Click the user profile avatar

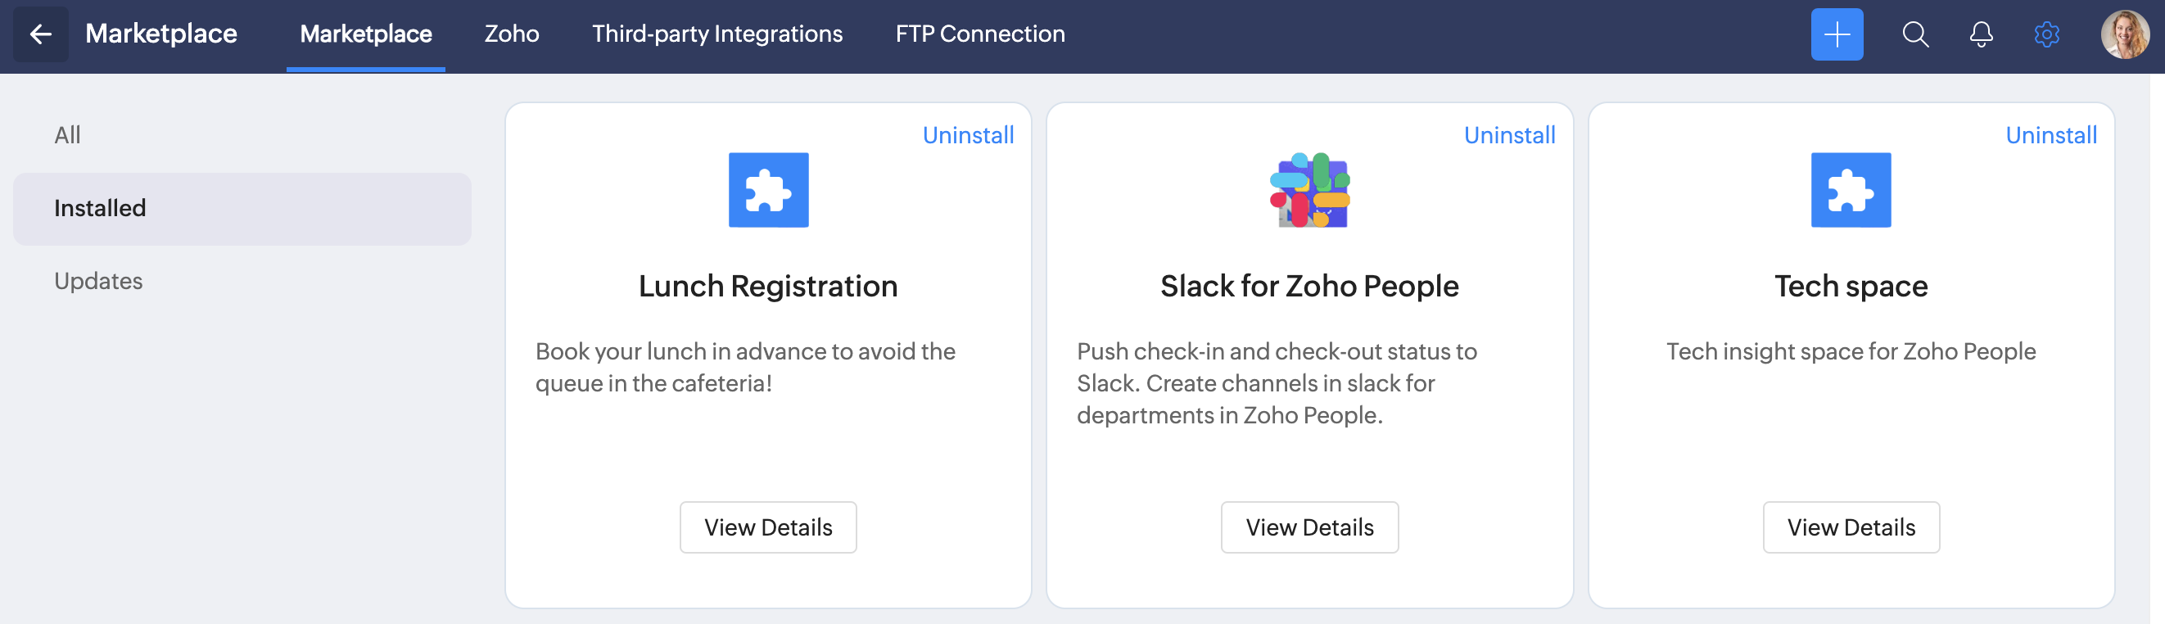2124,34
